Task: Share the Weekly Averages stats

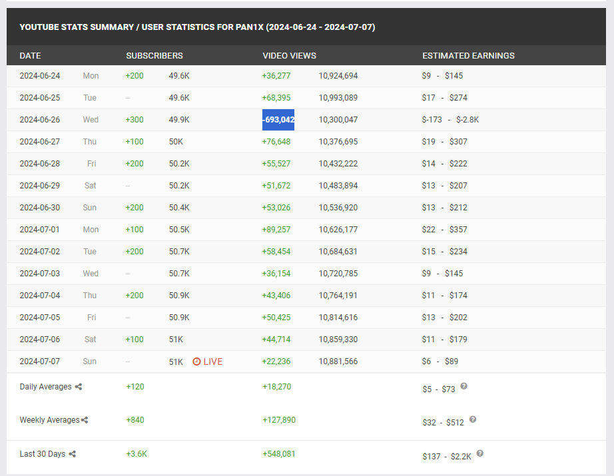Action: pos(85,420)
